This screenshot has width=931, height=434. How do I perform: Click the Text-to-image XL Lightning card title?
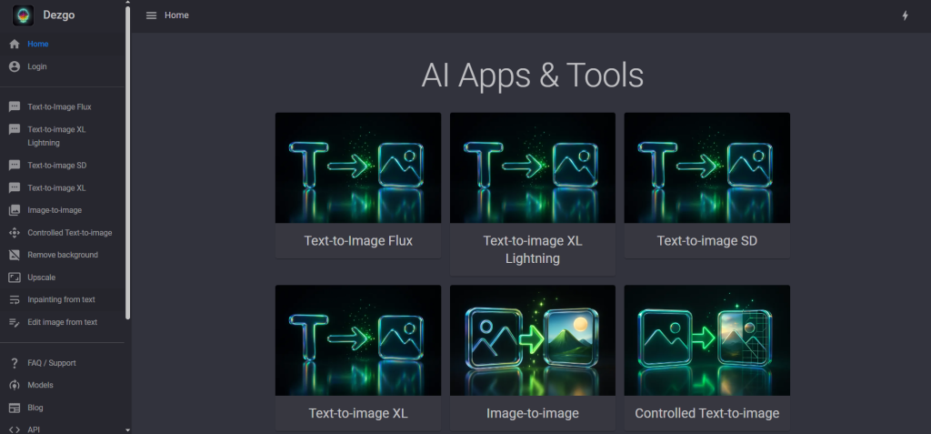tap(533, 249)
